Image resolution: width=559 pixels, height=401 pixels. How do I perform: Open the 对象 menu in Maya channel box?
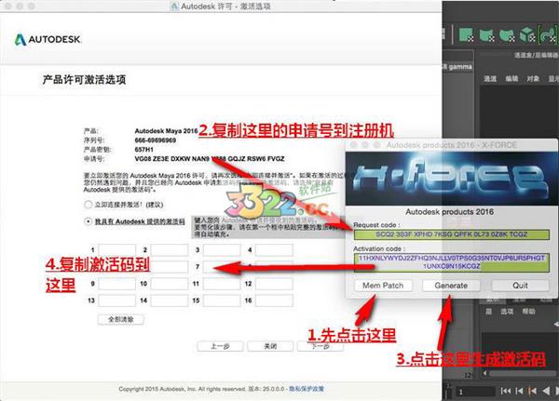click(533, 79)
